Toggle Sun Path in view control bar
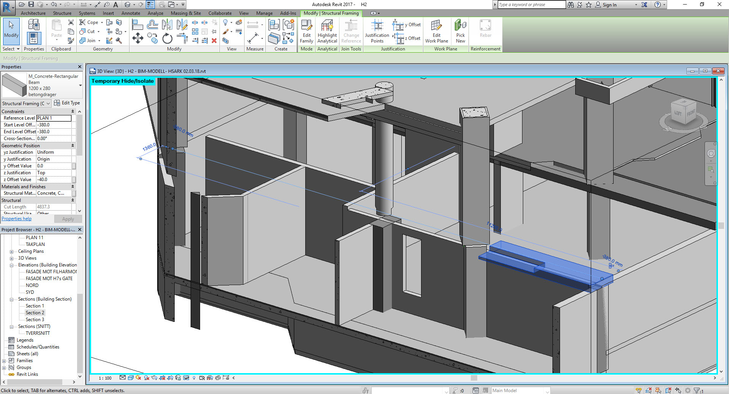 [138, 378]
